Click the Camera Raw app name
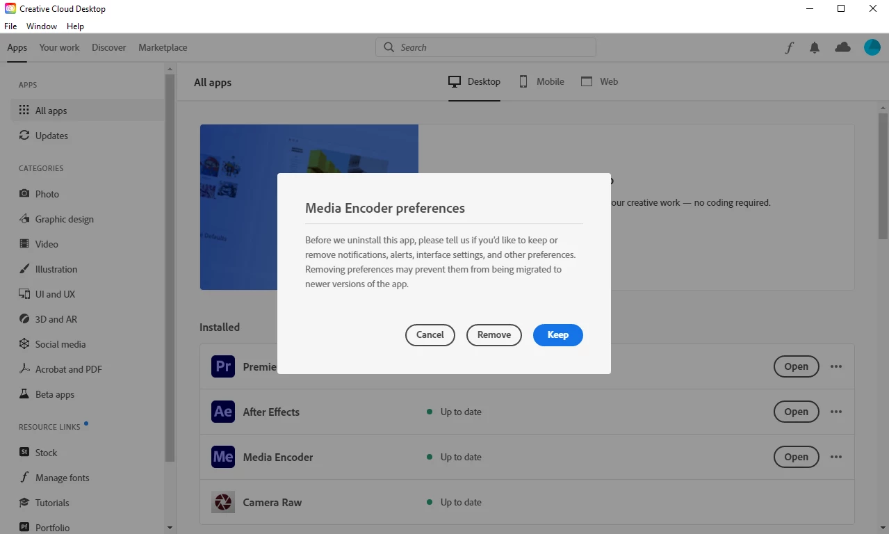This screenshot has height=534, width=889. [272, 502]
